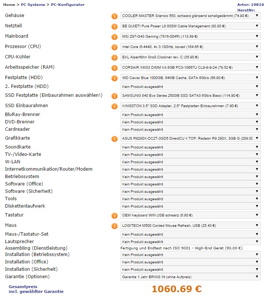Open the Maus dropdown Logitech M500
The image size is (264, 297).
pos(190,225)
